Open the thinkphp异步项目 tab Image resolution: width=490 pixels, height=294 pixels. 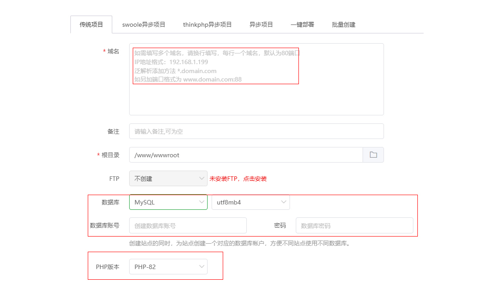(x=207, y=24)
